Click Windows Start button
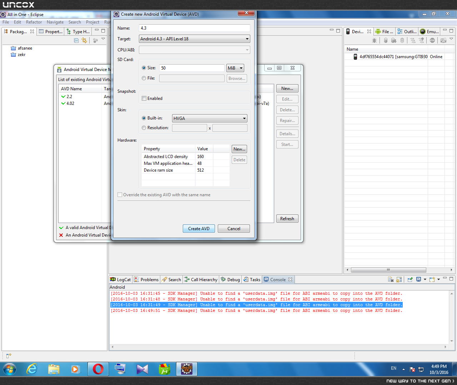The height and width of the screenshot is (385, 457). 10,369
